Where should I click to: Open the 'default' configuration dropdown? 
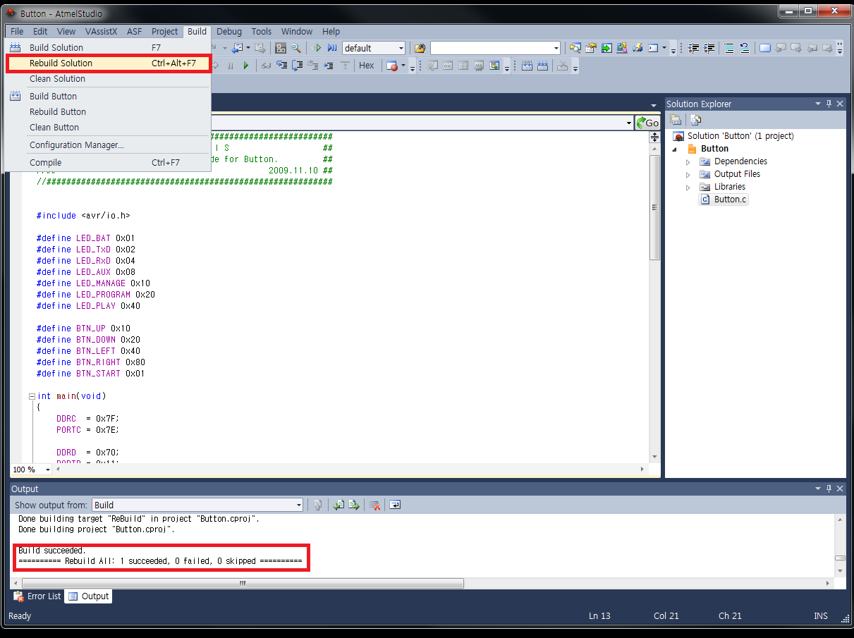(401, 48)
